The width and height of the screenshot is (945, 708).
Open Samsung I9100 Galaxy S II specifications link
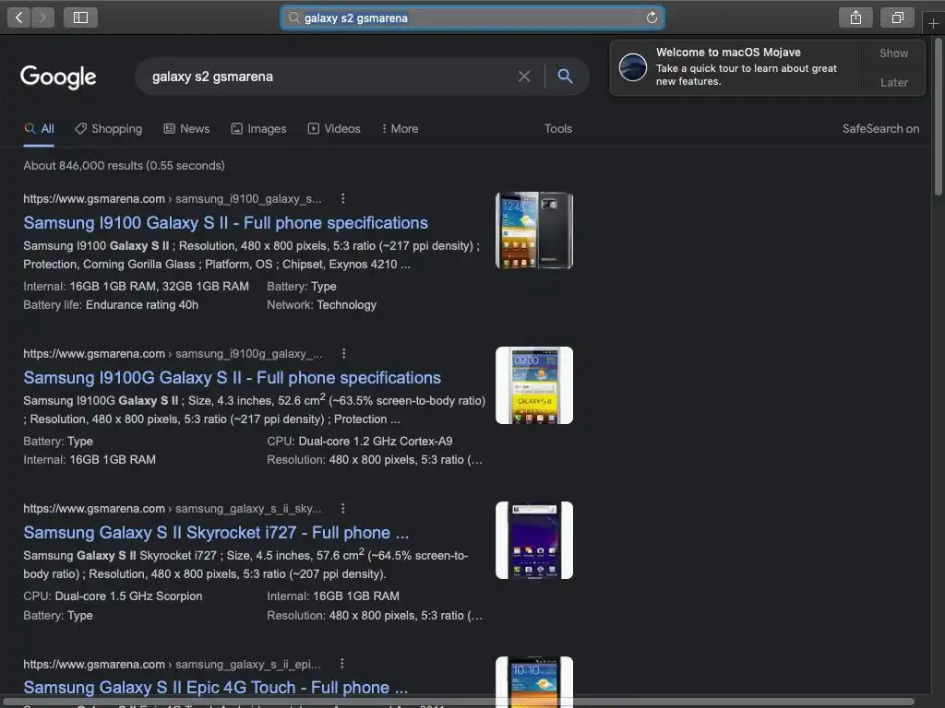225,223
